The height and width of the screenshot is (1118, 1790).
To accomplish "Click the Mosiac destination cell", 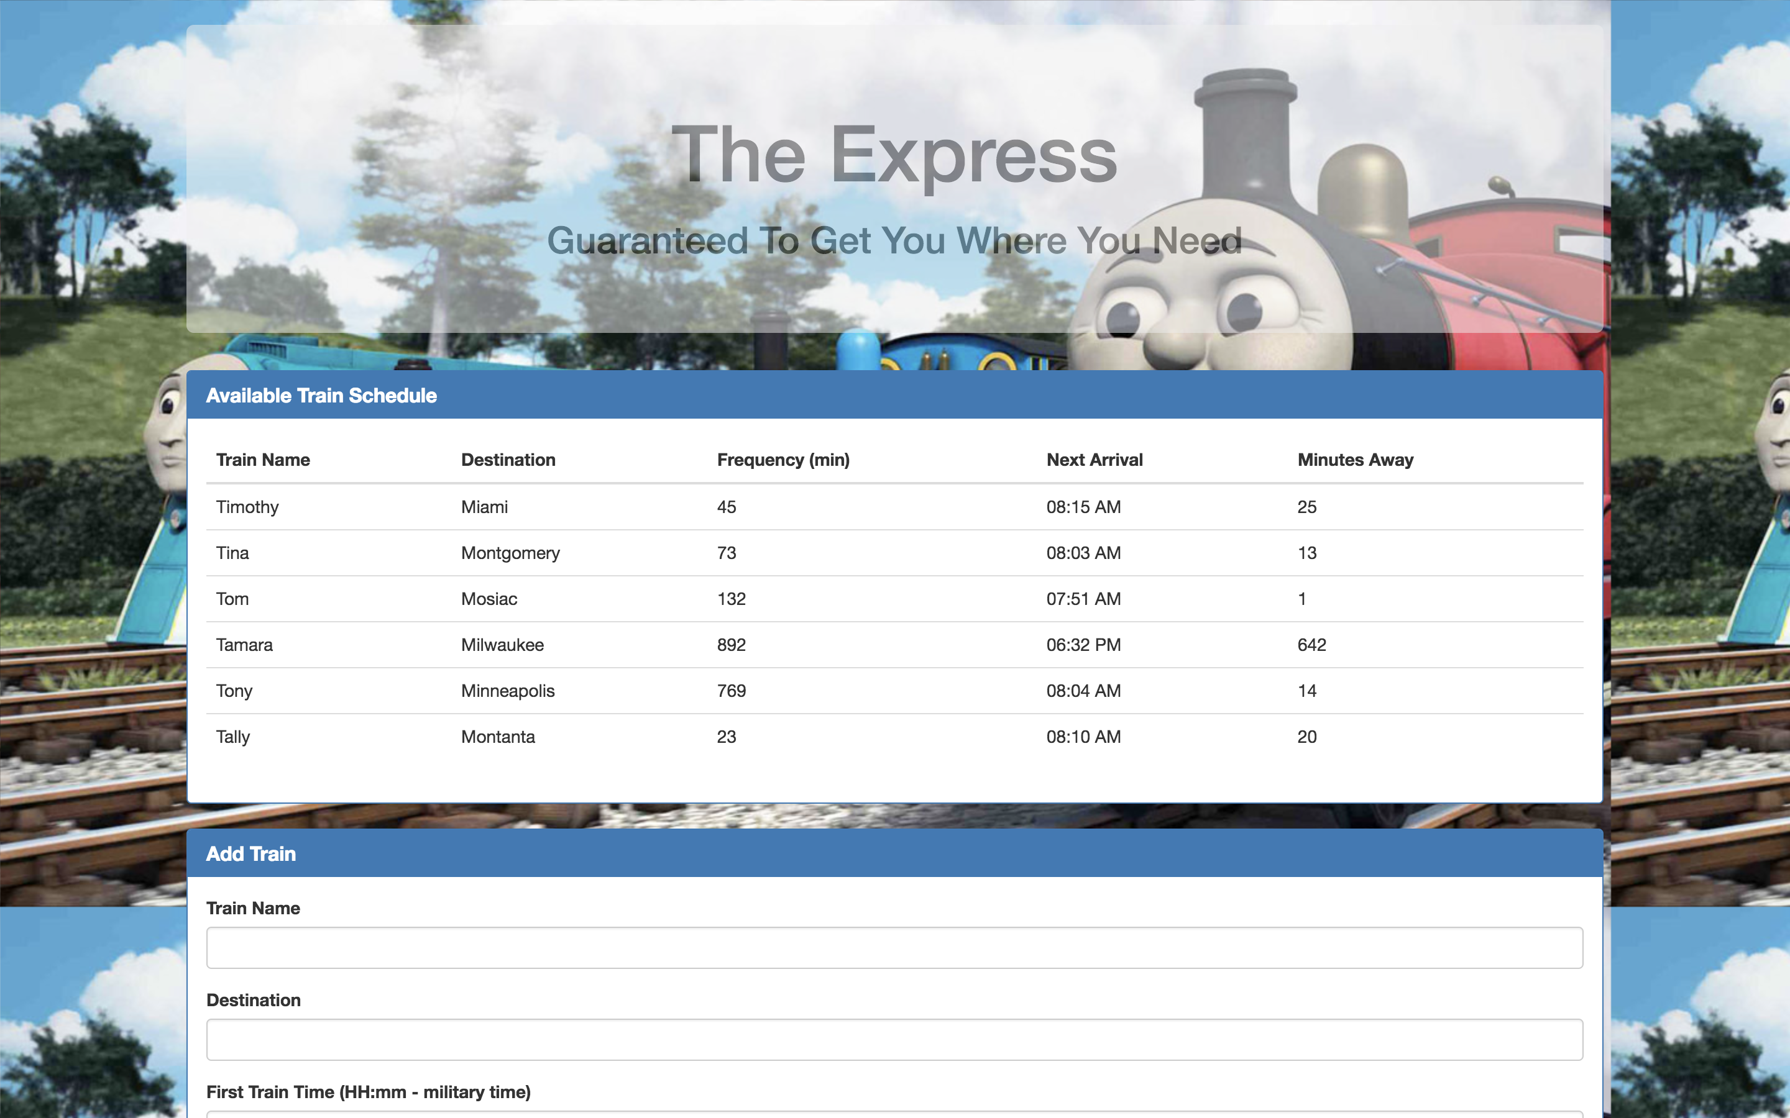I will coord(489,599).
